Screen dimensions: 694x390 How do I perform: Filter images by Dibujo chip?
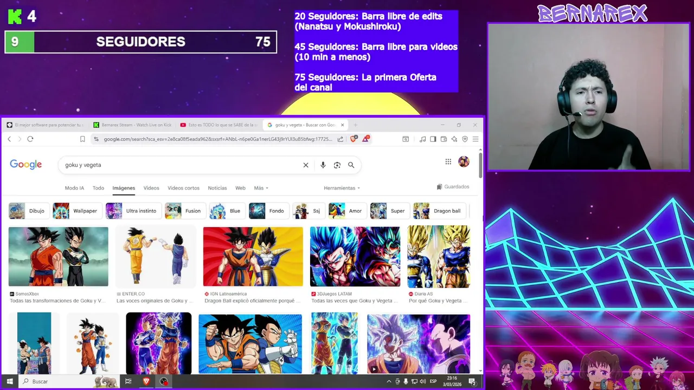pyautogui.click(x=29, y=211)
